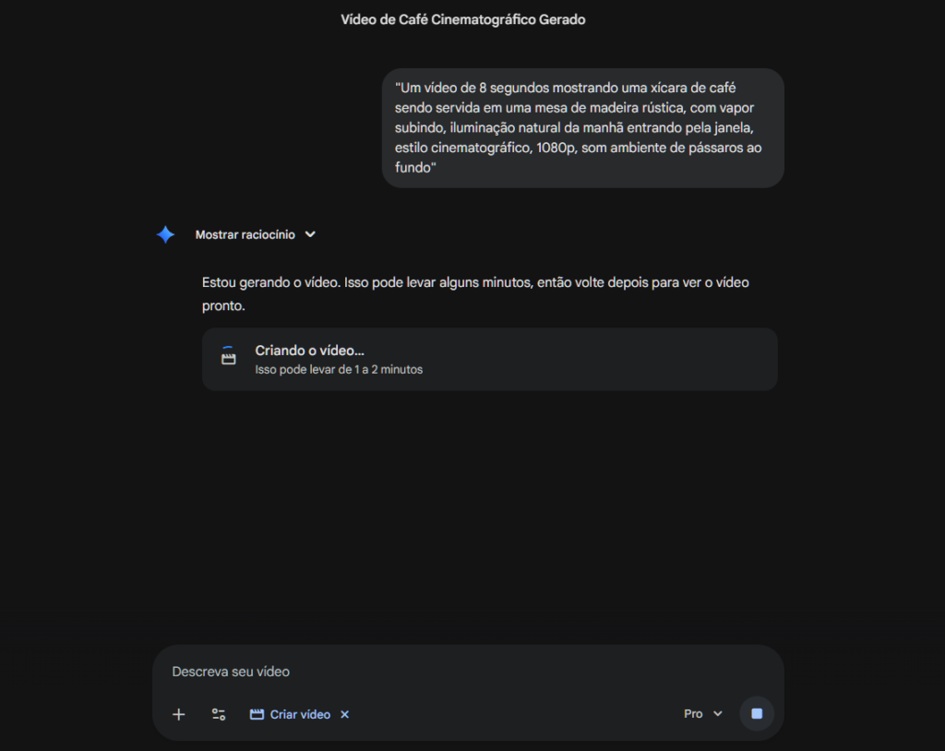945x751 pixels.
Task: Select the Criar vídeo tool label
Action: (x=300, y=714)
